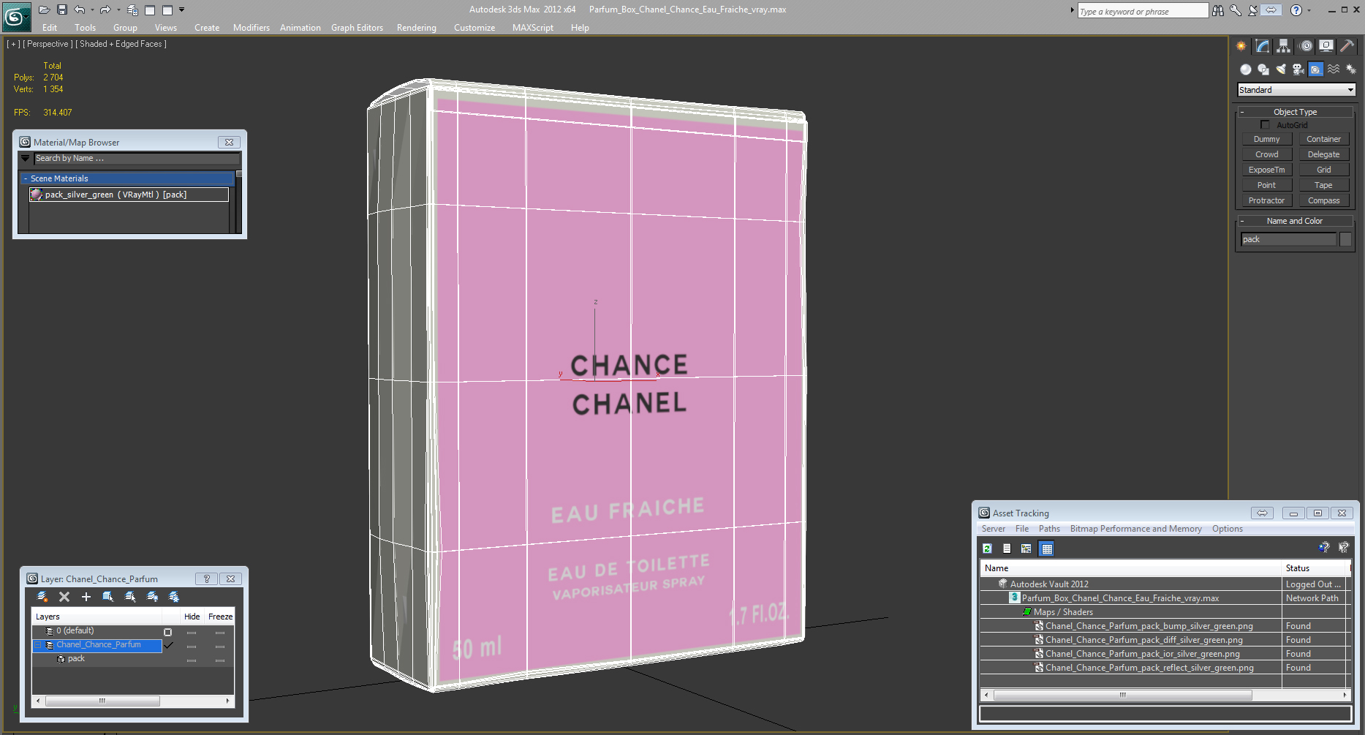This screenshot has height=735, width=1365.
Task: Click Create New Layer icon in Layer dialog
Action: click(x=42, y=597)
